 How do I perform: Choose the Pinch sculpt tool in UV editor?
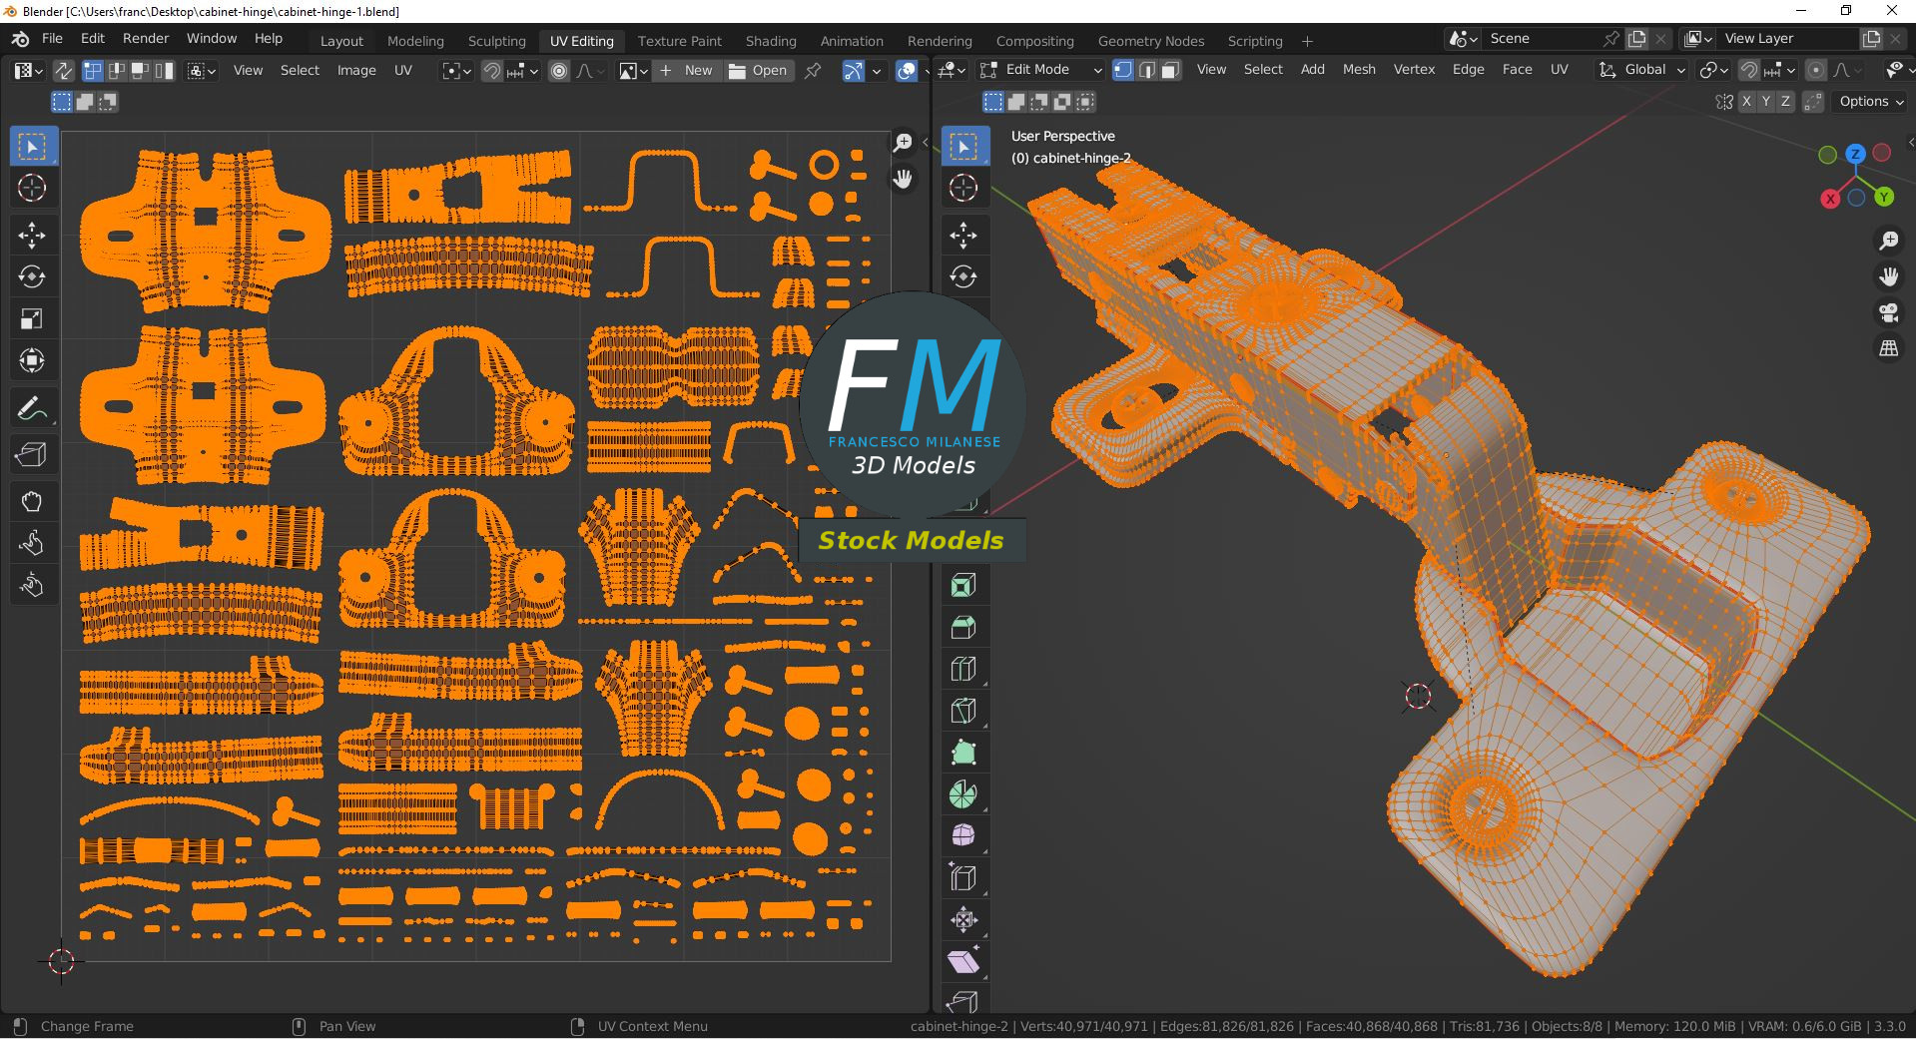point(32,585)
